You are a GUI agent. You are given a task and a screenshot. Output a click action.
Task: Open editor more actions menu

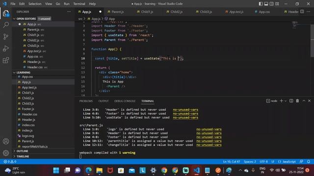pos(309,12)
